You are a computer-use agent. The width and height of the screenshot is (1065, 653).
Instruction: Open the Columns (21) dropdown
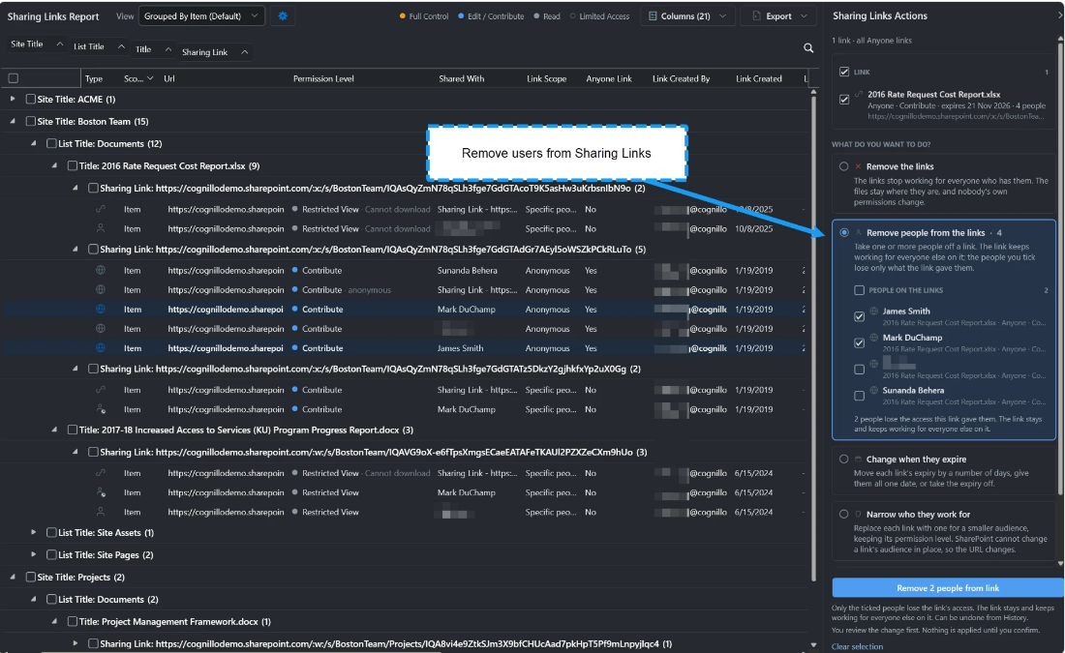pyautogui.click(x=687, y=16)
